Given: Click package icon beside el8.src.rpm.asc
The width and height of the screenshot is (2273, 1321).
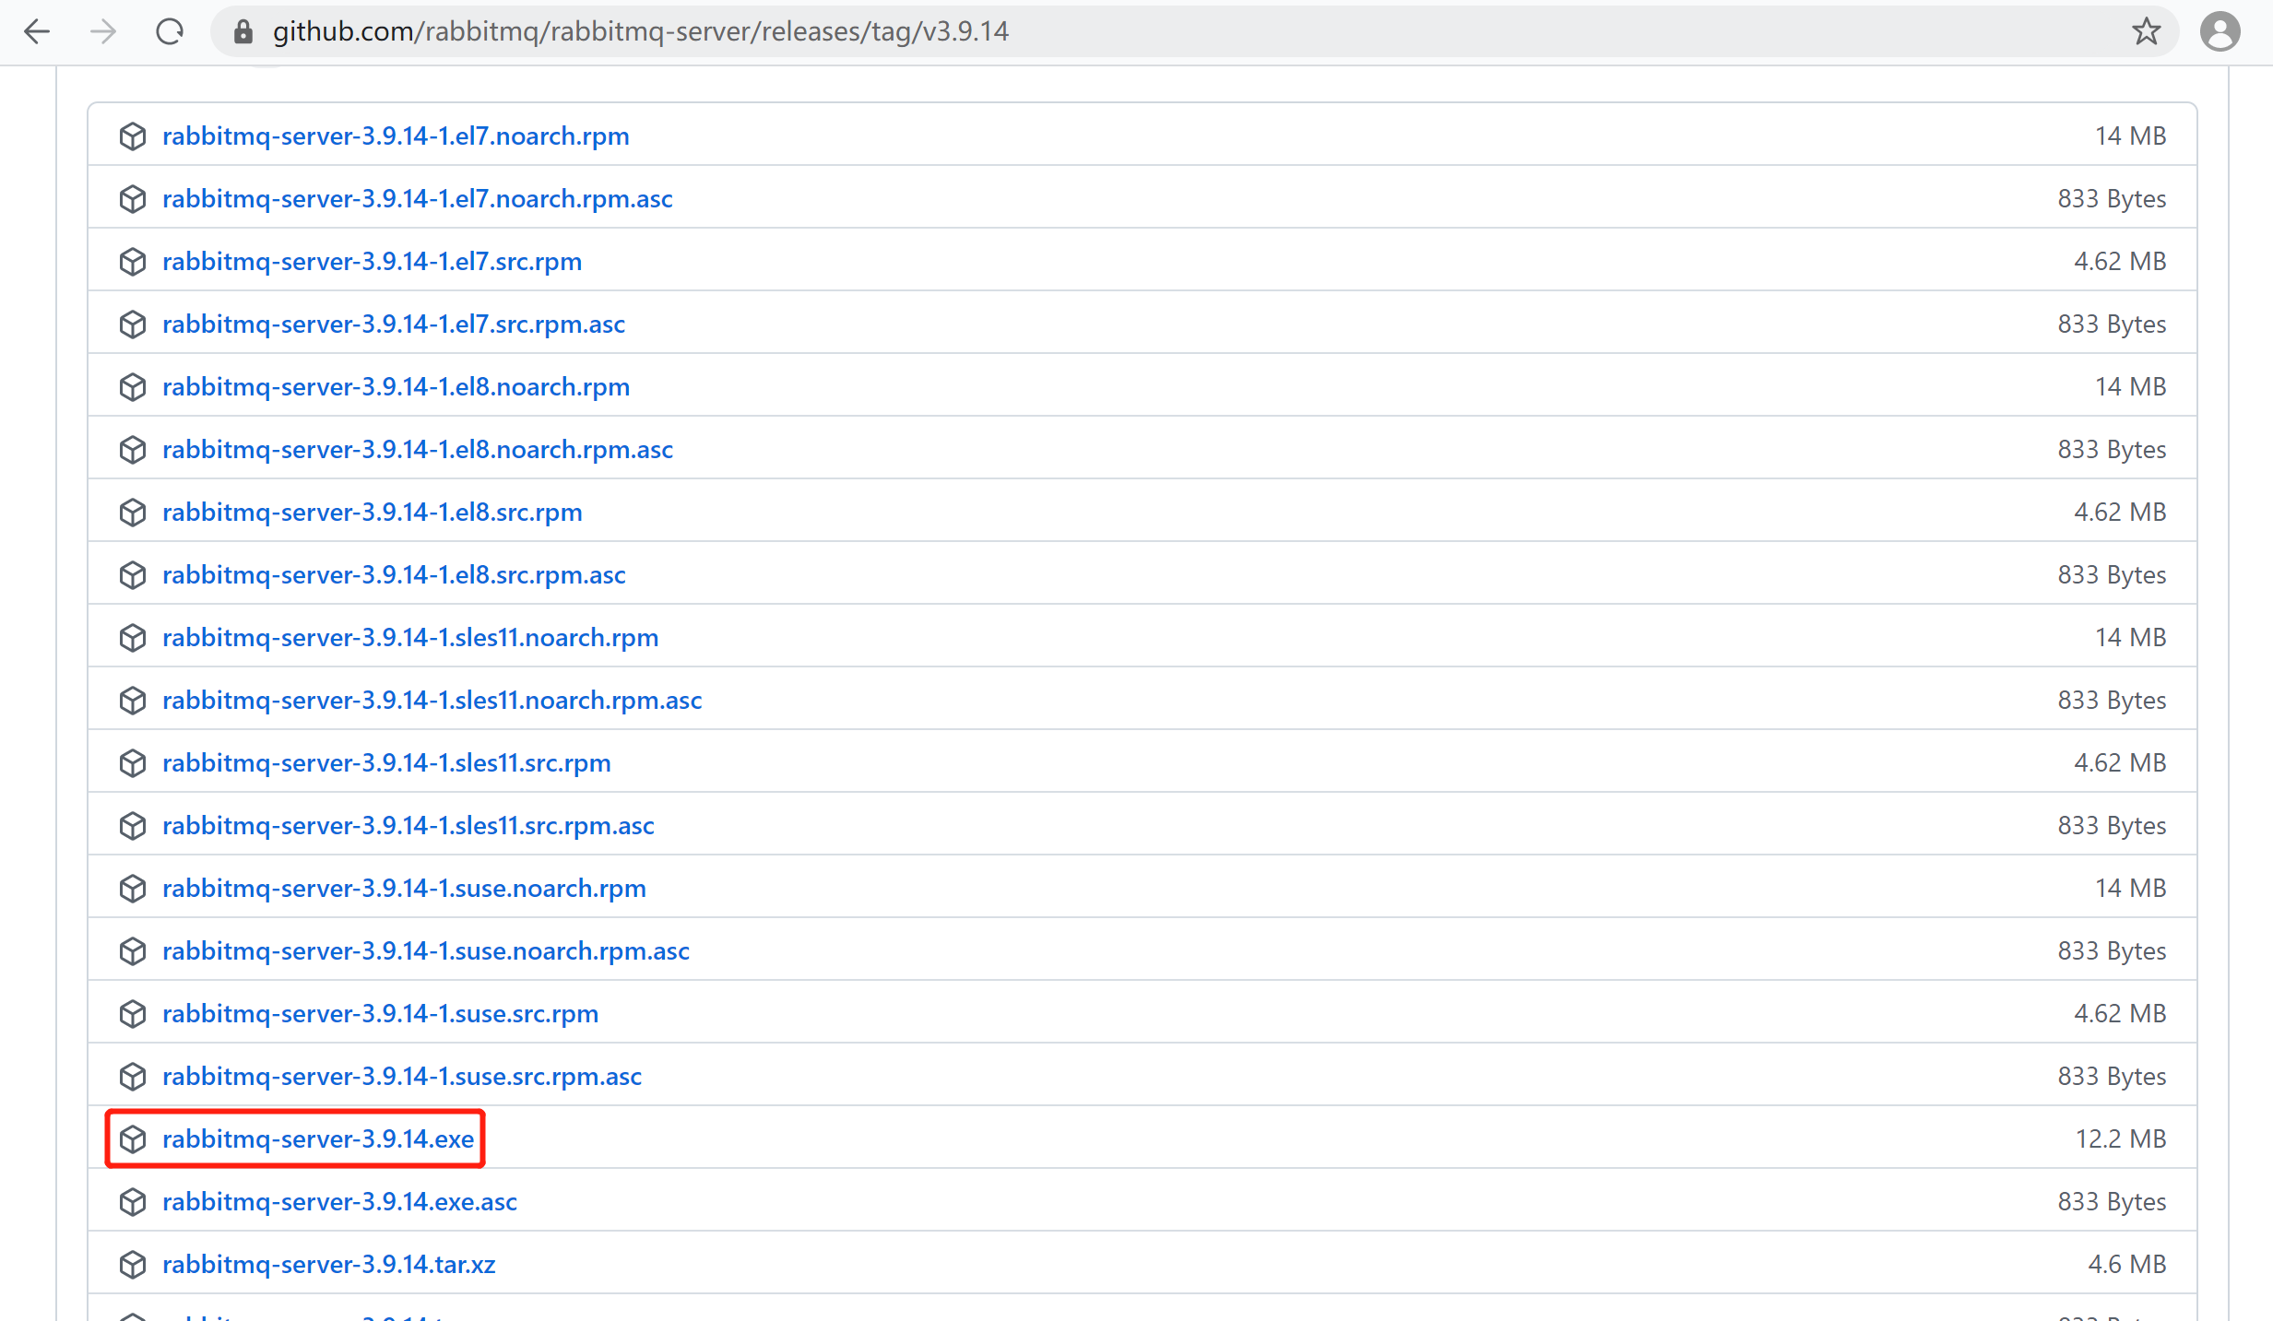Looking at the screenshot, I should [133, 575].
